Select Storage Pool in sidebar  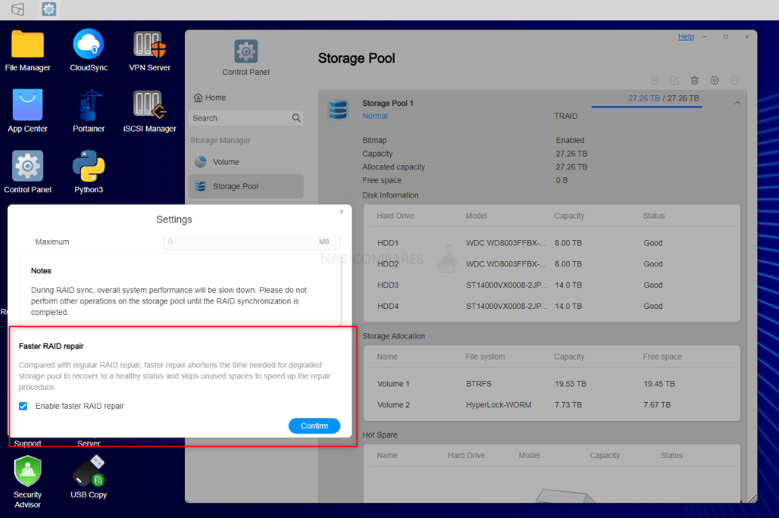coord(246,186)
